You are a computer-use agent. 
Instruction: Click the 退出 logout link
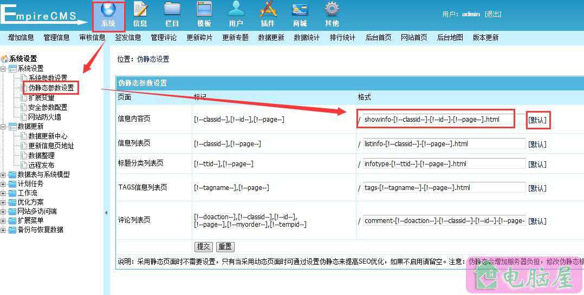point(493,14)
